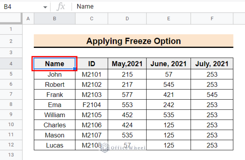
Task: Click the cell containing 577
Action: (x=127, y=95)
